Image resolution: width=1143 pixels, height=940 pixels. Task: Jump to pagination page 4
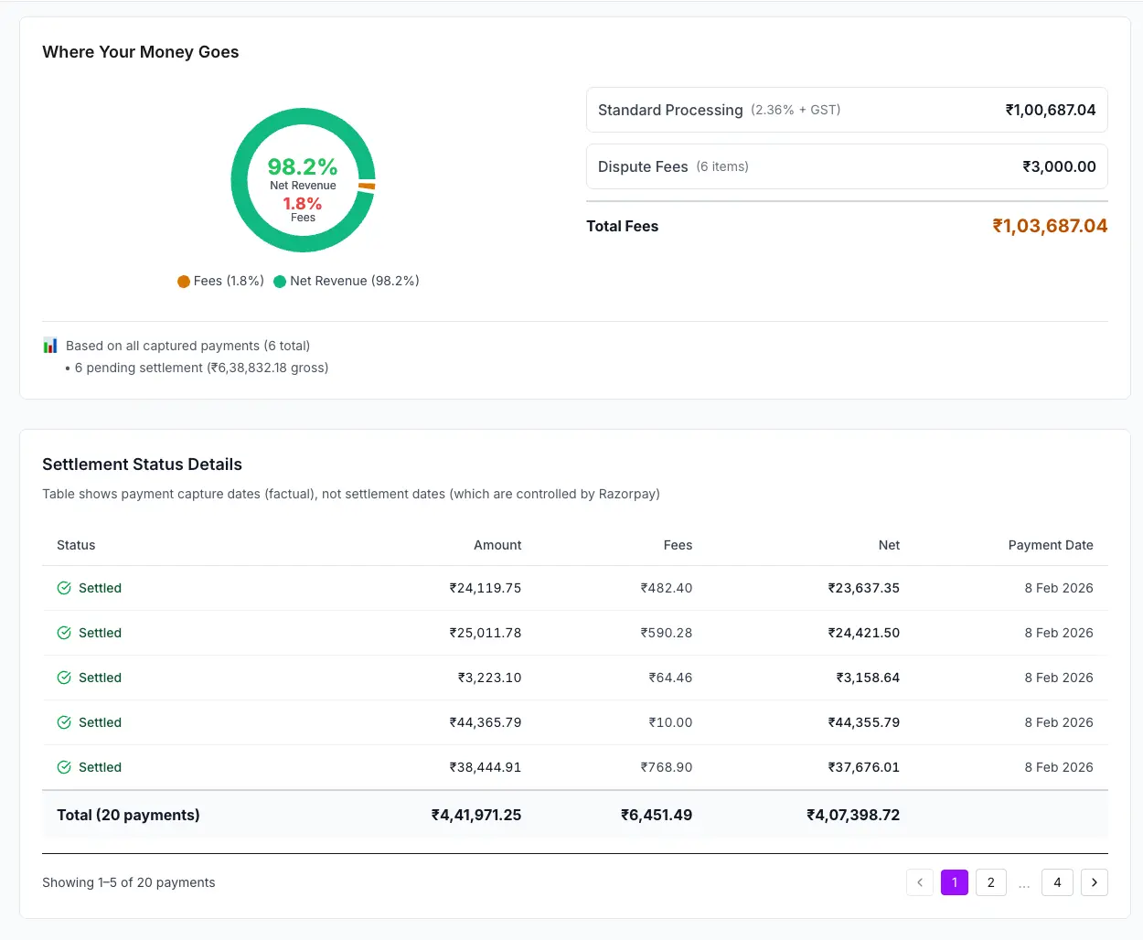(x=1057, y=882)
